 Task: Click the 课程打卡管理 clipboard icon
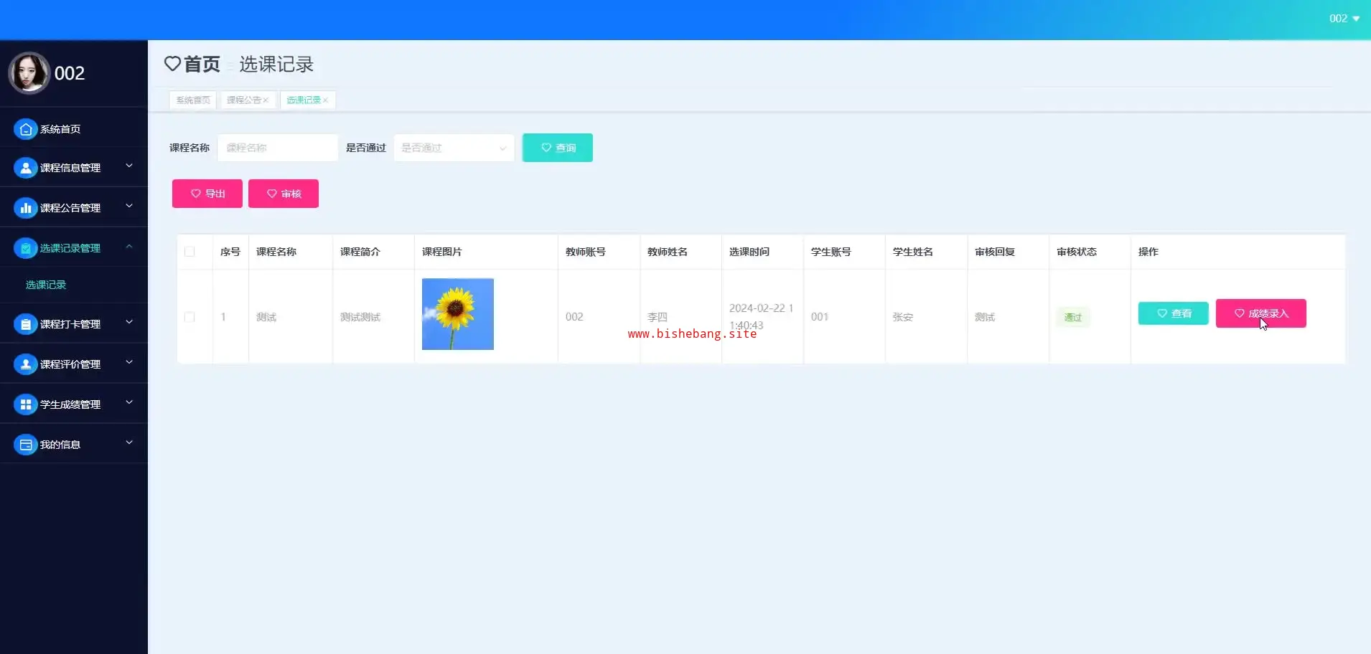coord(26,324)
